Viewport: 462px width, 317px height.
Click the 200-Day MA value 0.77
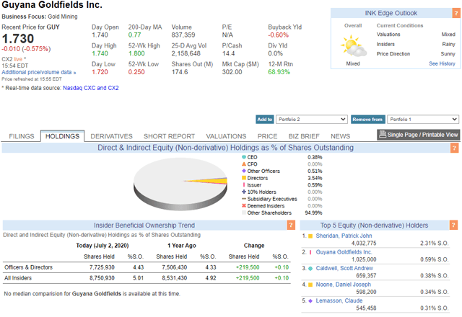click(134, 35)
